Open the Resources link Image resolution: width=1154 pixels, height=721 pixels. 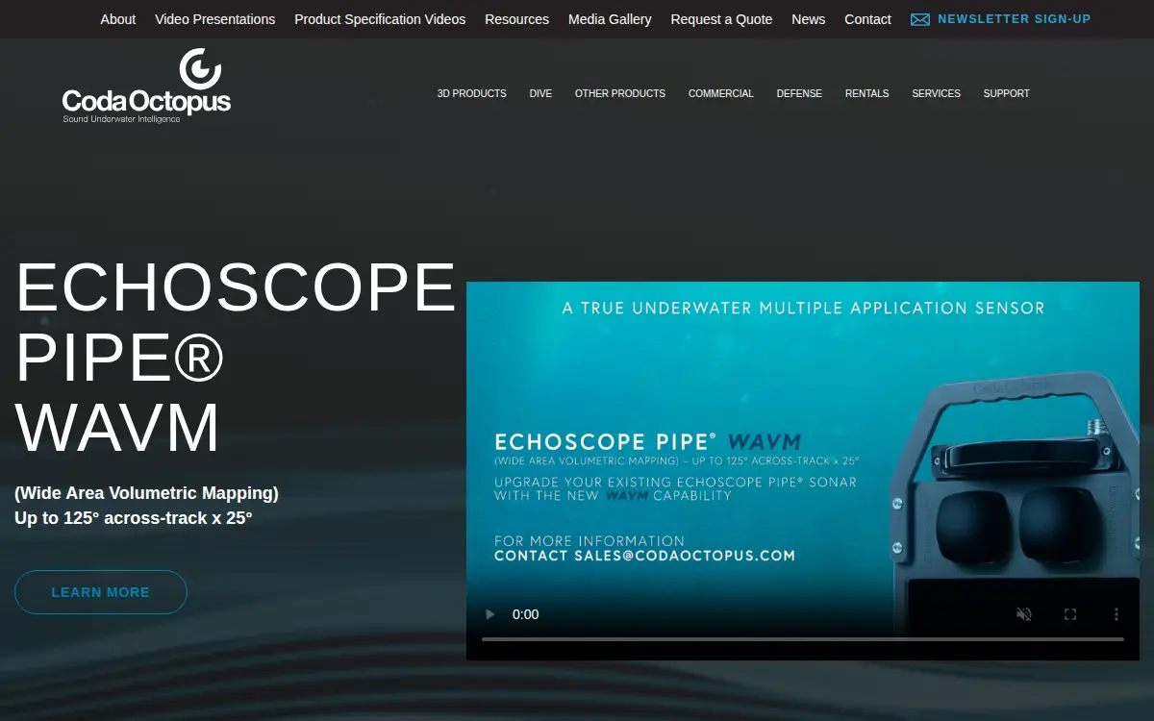click(x=517, y=19)
